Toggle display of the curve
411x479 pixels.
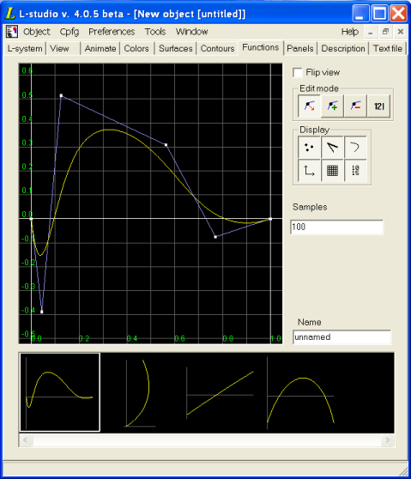point(355,148)
